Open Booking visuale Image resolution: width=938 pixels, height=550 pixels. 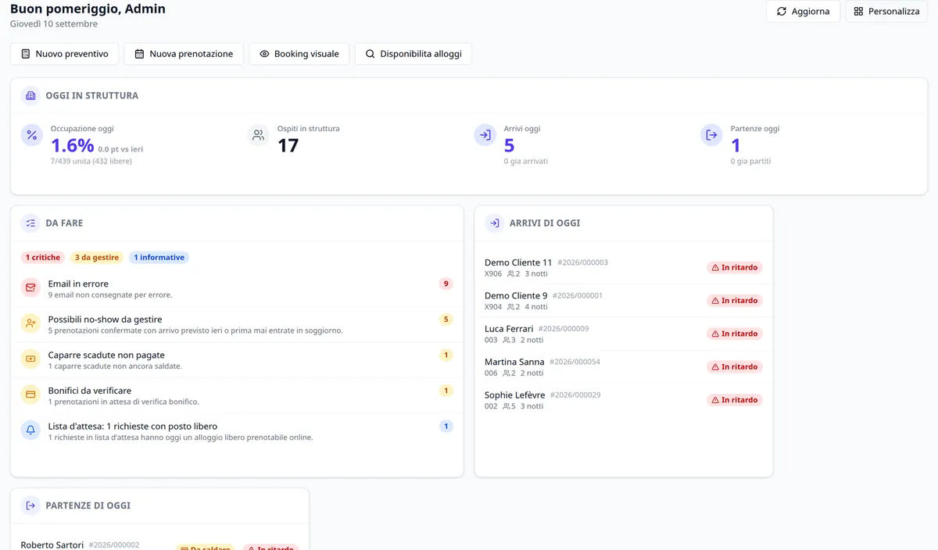point(299,54)
